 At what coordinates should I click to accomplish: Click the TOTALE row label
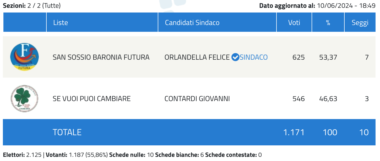point(67,132)
